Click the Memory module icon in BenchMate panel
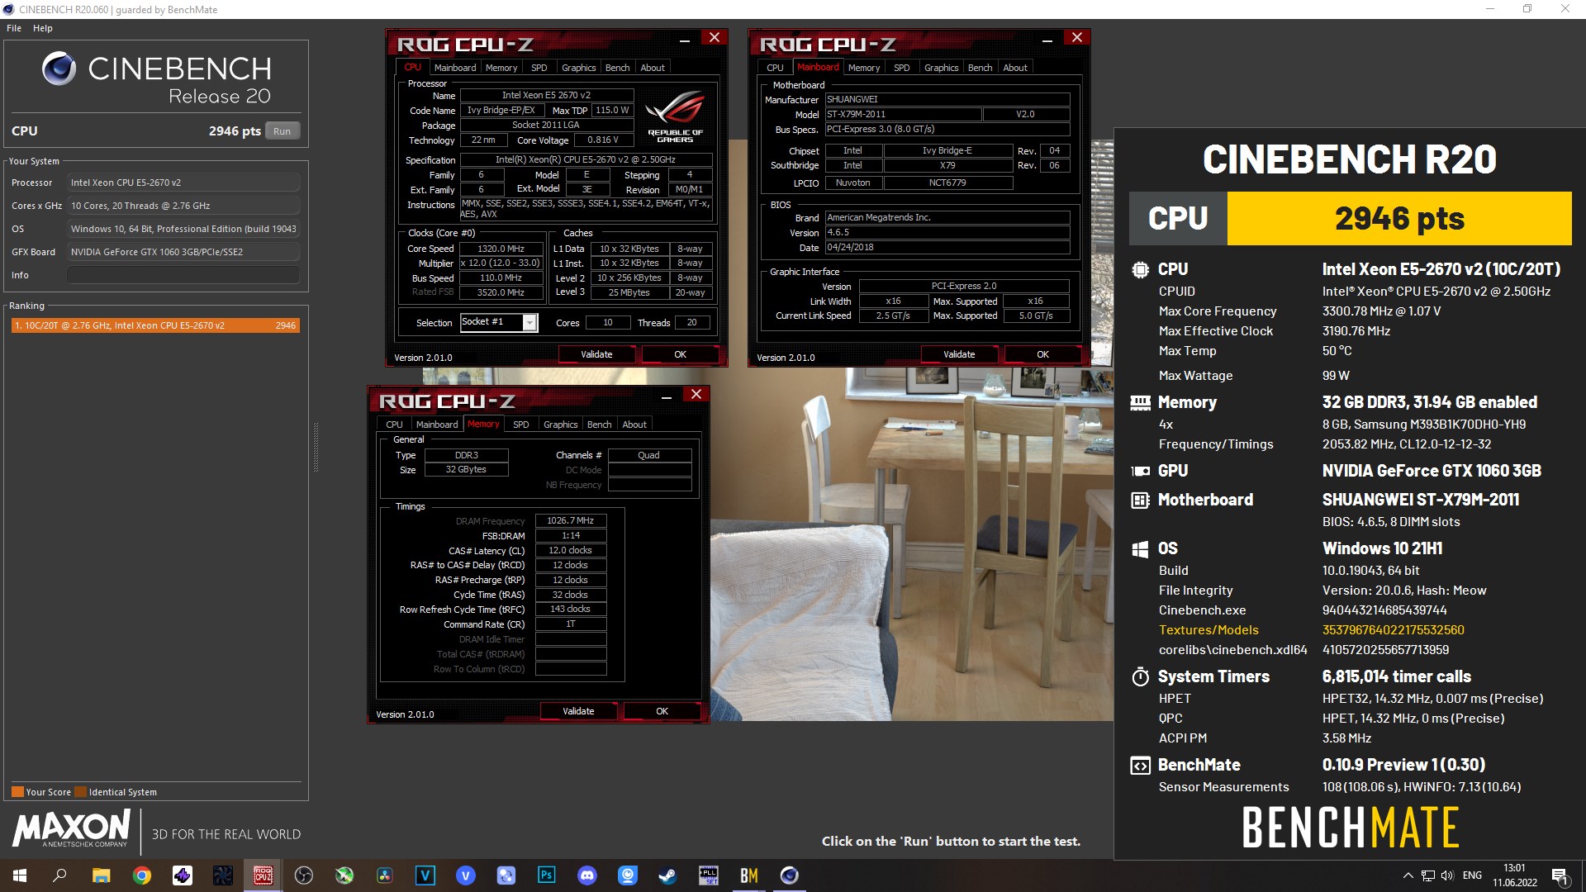This screenshot has height=892, width=1586. pyautogui.click(x=1140, y=402)
